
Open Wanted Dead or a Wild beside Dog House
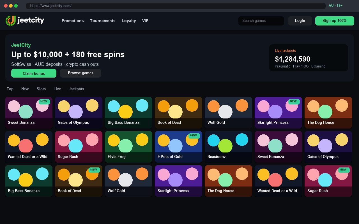(278, 181)
